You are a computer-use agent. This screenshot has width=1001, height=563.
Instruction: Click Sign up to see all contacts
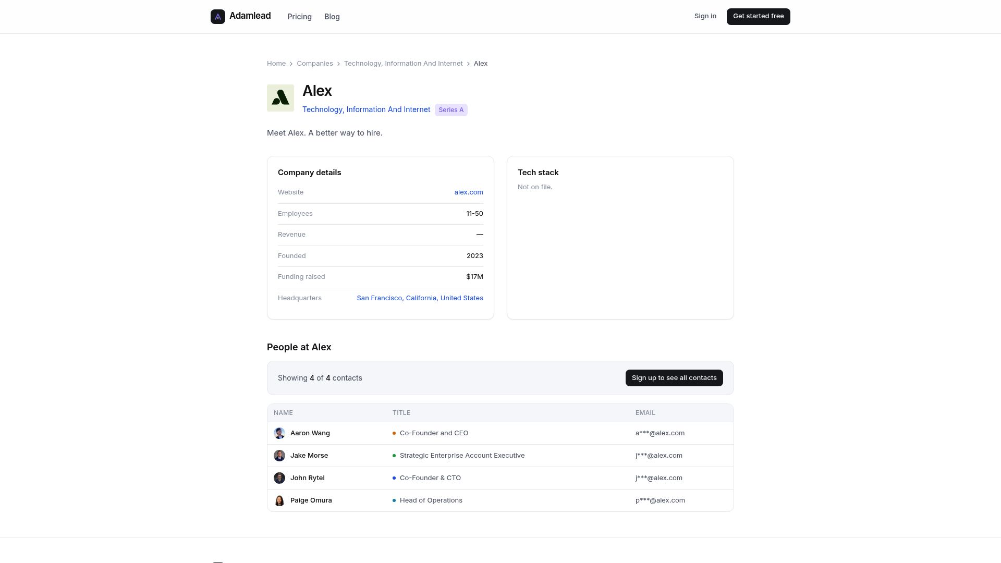pyautogui.click(x=674, y=378)
